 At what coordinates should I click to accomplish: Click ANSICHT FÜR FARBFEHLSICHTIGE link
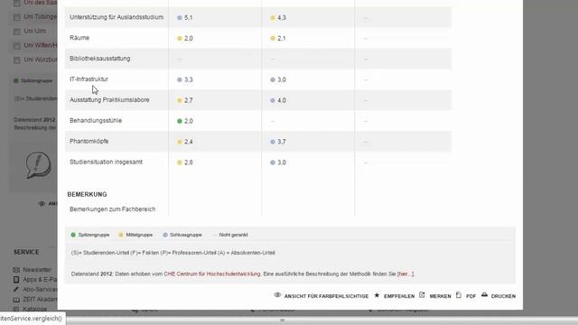(x=326, y=296)
